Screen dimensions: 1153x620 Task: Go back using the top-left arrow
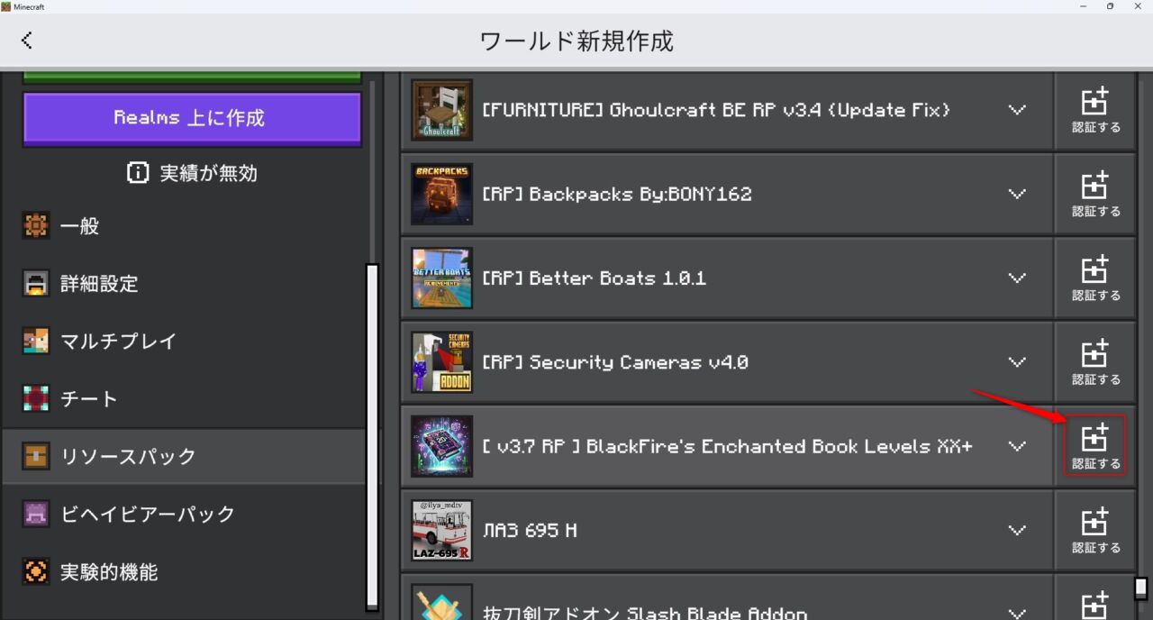click(27, 41)
